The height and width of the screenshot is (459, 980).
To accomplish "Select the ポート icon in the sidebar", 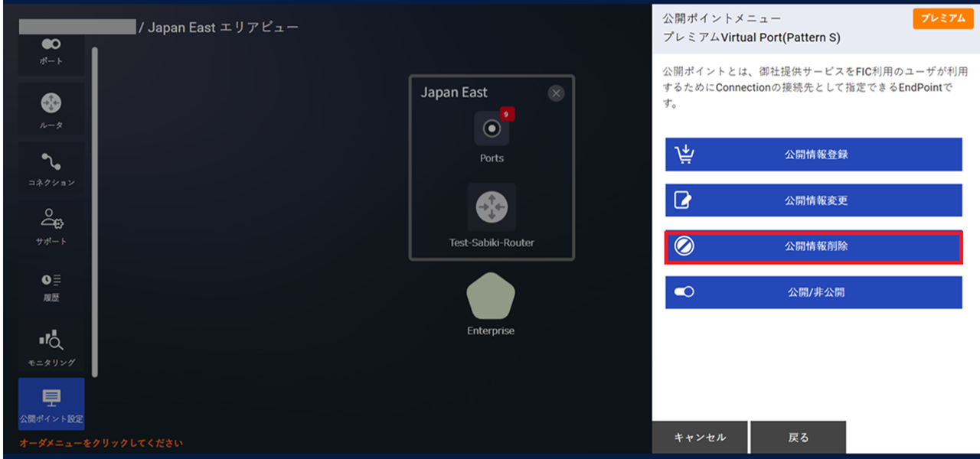I will pos(51,50).
